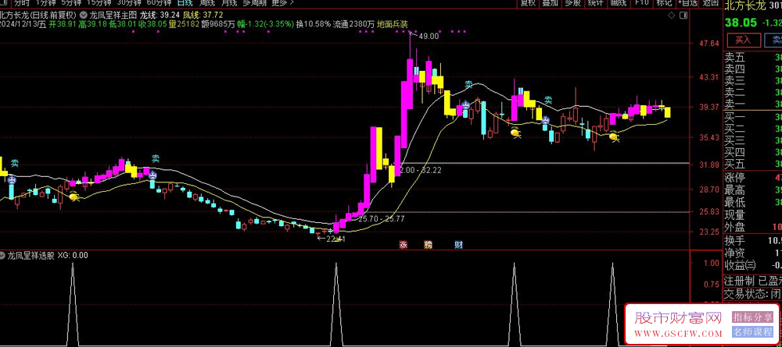Click the 最高 day-high row

point(752,190)
